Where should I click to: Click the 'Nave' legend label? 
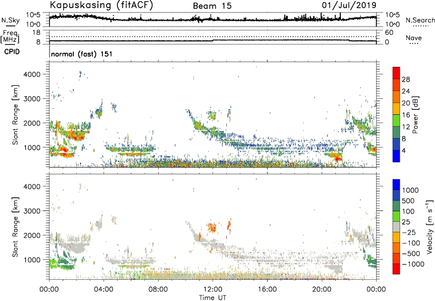(414, 37)
